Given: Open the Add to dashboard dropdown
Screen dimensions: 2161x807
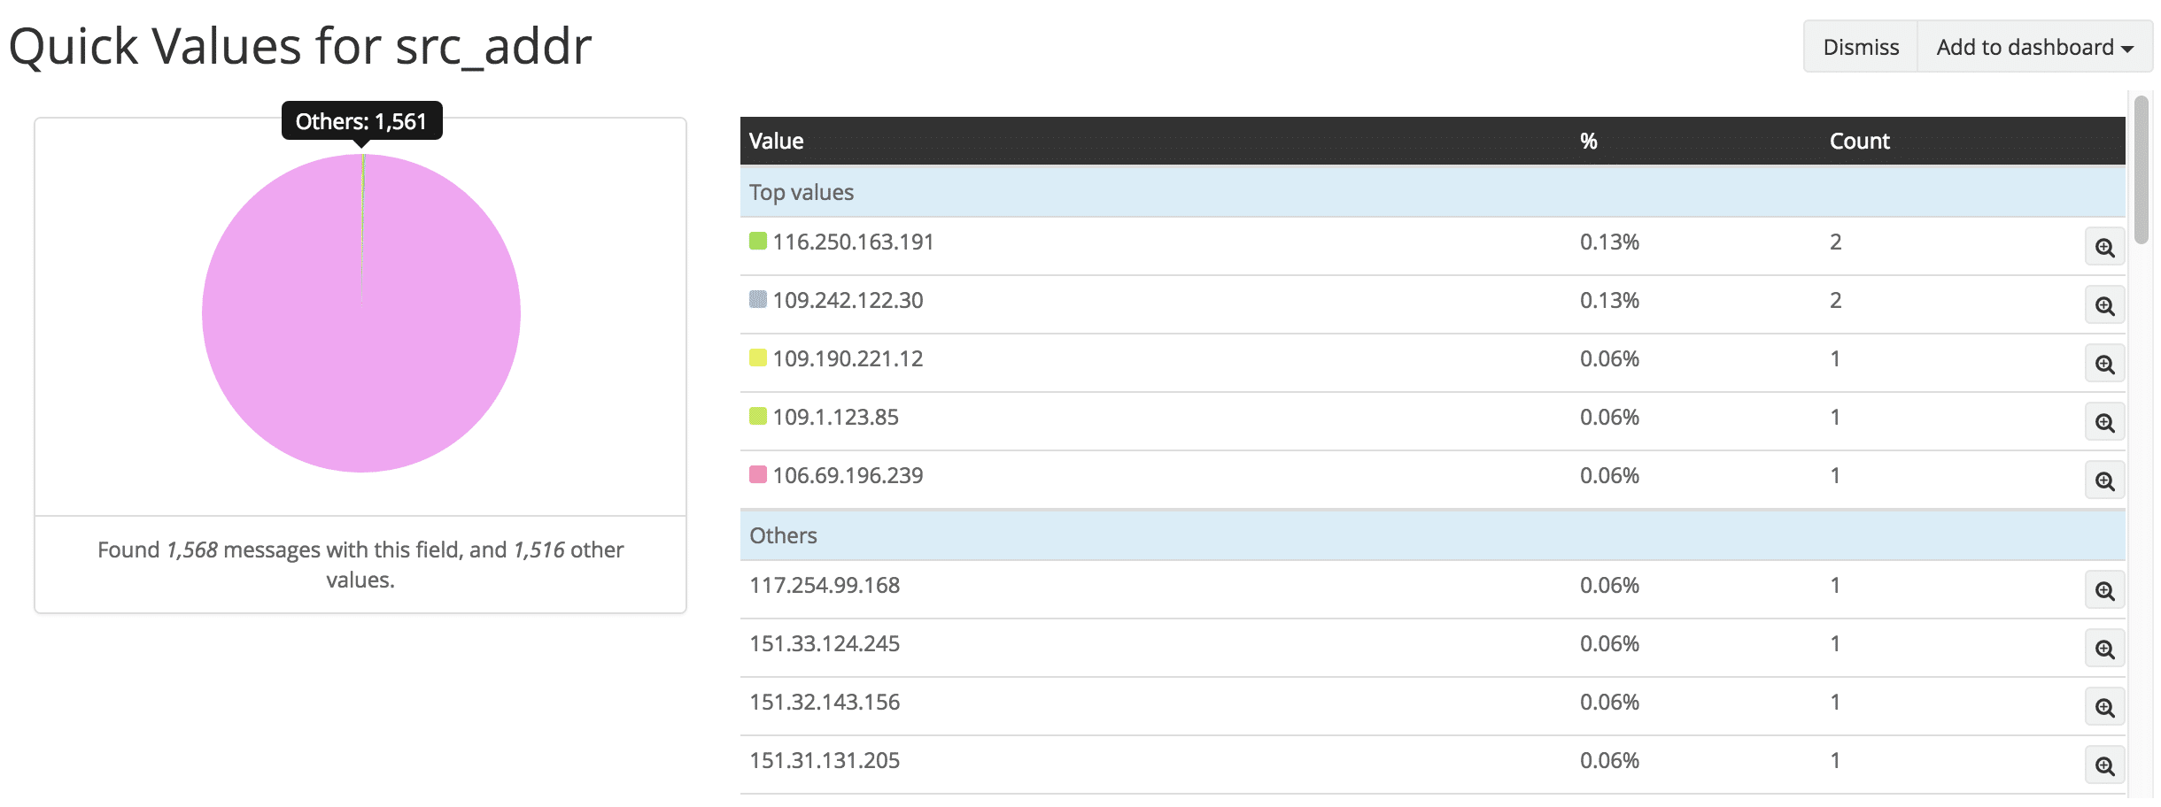Looking at the screenshot, I should point(2034,47).
